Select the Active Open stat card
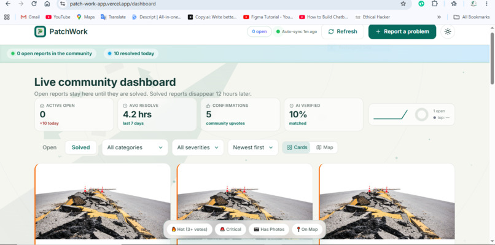Viewport: 495px width, 245px height. 74,114
